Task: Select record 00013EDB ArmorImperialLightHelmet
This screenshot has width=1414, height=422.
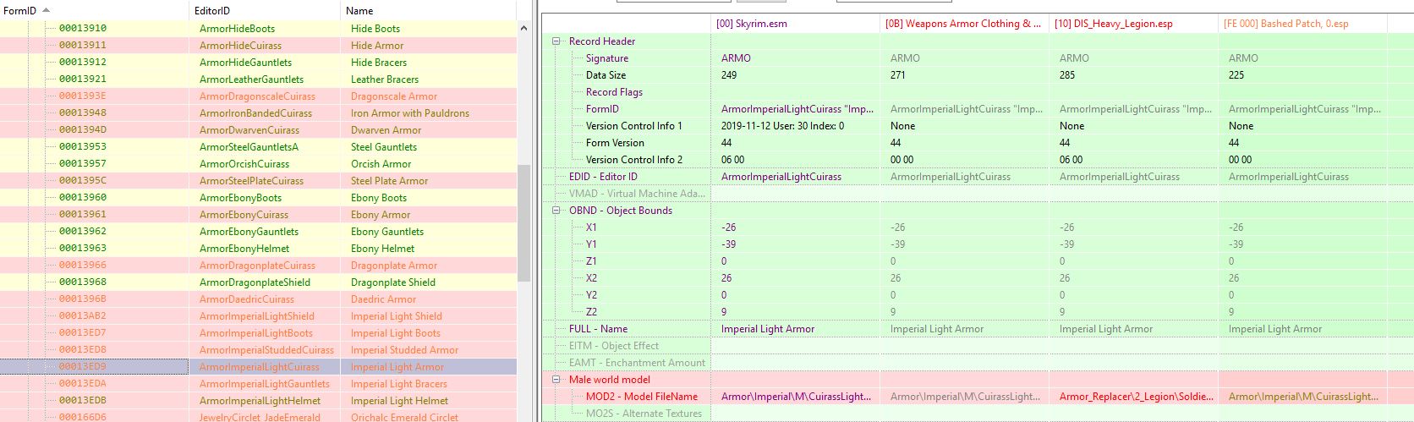Action: click(x=258, y=400)
